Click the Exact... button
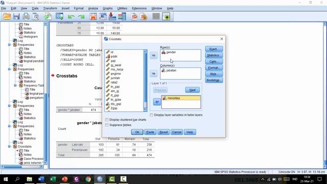This screenshot has width=327, height=184. (x=214, y=49)
